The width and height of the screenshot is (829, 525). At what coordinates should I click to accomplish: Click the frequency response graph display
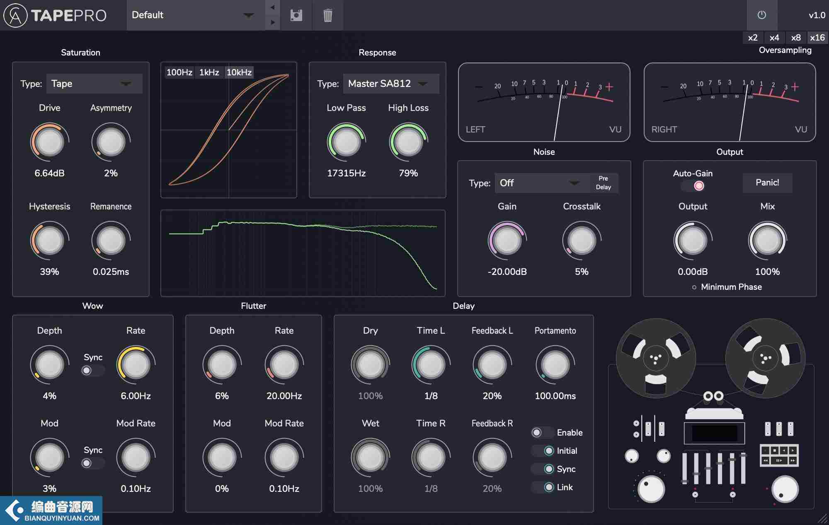click(x=303, y=253)
